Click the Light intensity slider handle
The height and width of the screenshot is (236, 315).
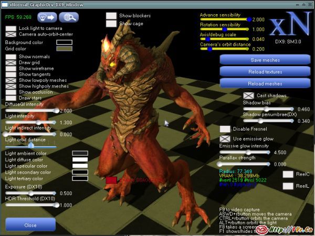click(38, 122)
